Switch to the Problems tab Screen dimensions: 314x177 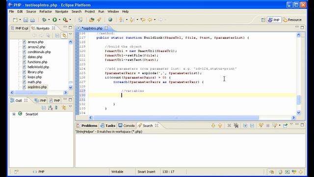[87, 126]
